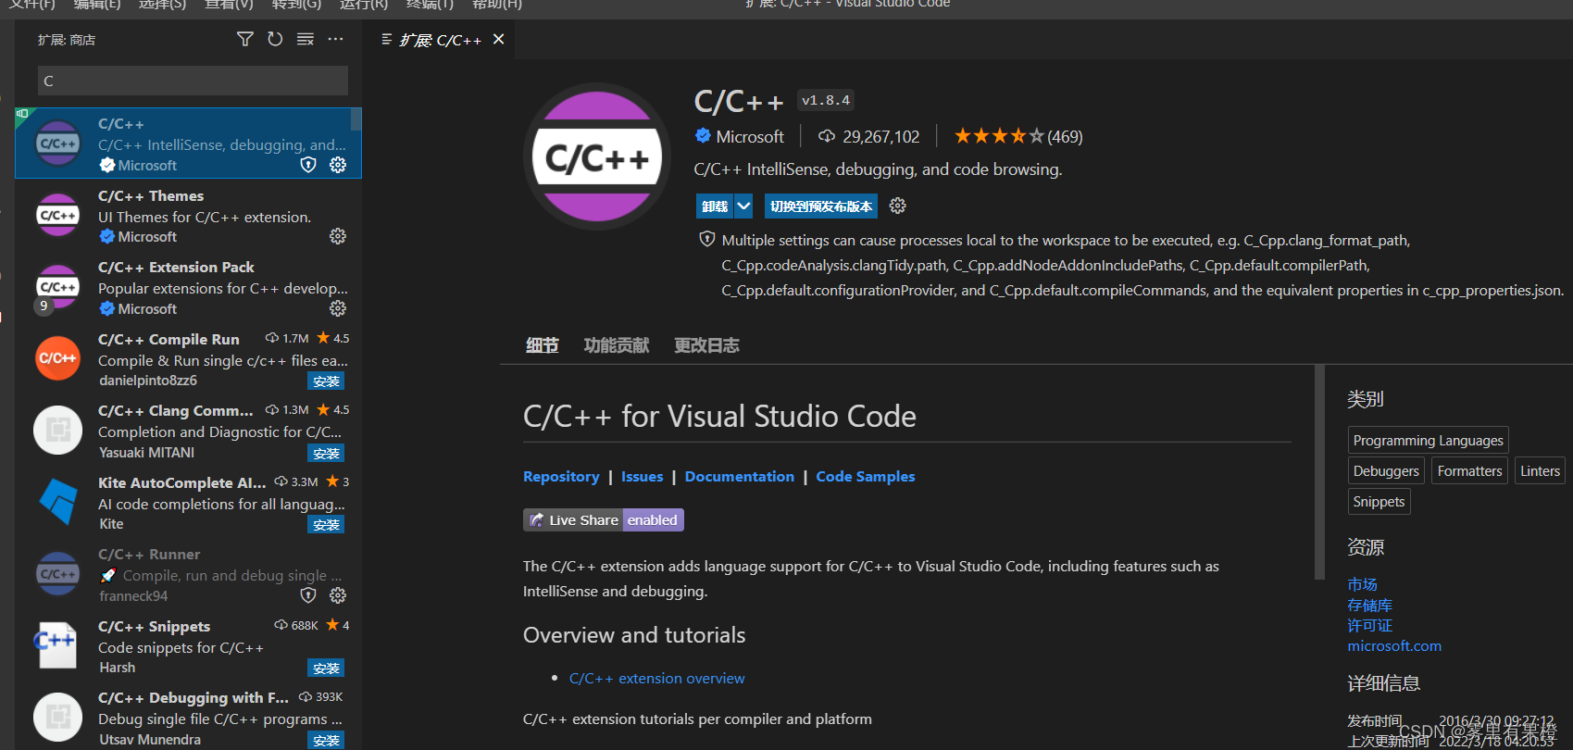Click Kite AutoComplete extension icon
This screenshot has width=1573, height=750.
coord(57,502)
